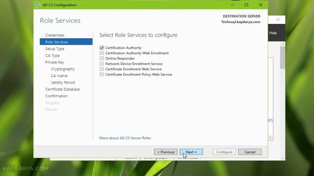The width and height of the screenshot is (314, 176).
Task: Select the Role Services step
Action: [x=66, y=42]
